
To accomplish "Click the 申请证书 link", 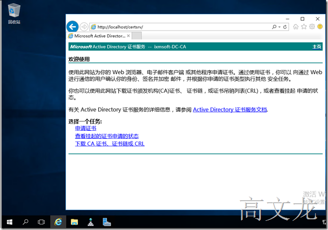I will pyautogui.click(x=86, y=128).
